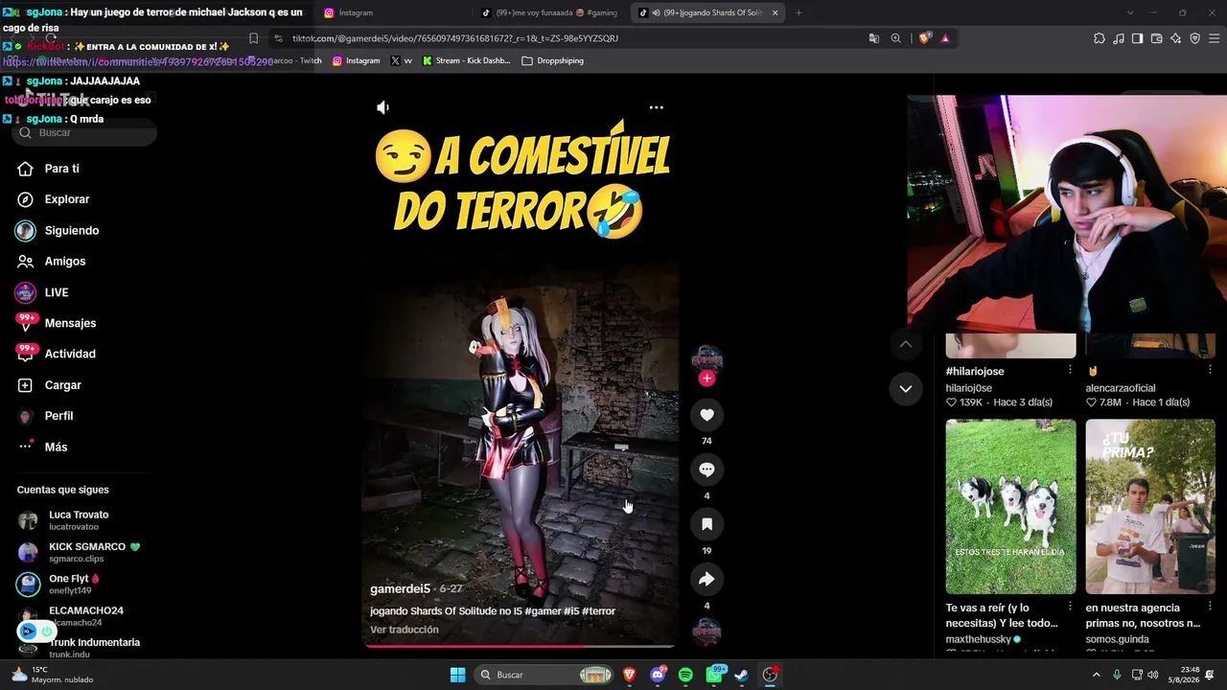Open options for the alencarzaoficial video
Image resolution: width=1227 pixels, height=690 pixels.
click(x=1210, y=370)
